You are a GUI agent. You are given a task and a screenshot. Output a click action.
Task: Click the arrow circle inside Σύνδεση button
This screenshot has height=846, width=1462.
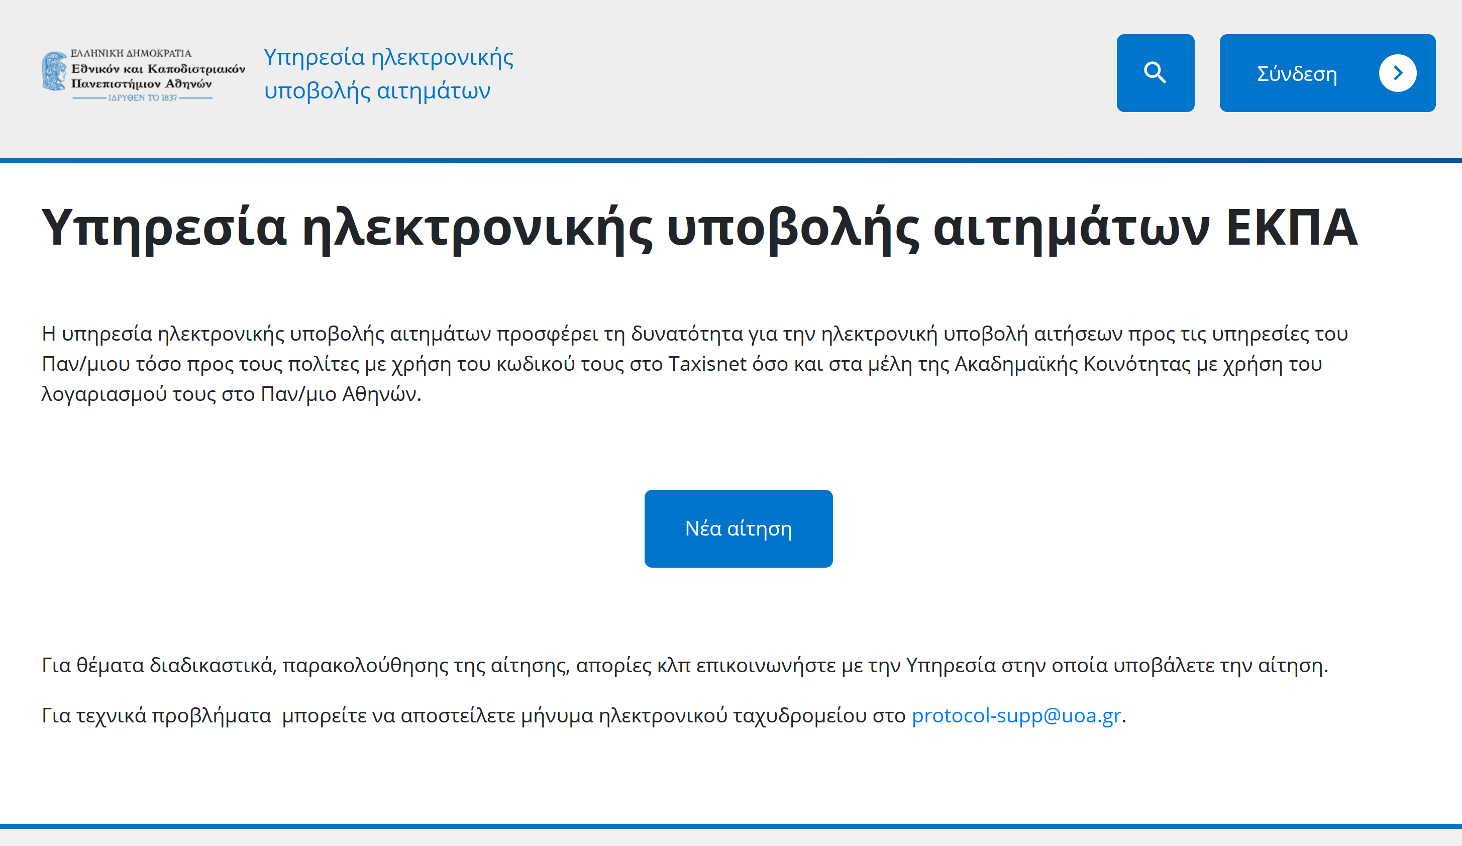(1398, 73)
